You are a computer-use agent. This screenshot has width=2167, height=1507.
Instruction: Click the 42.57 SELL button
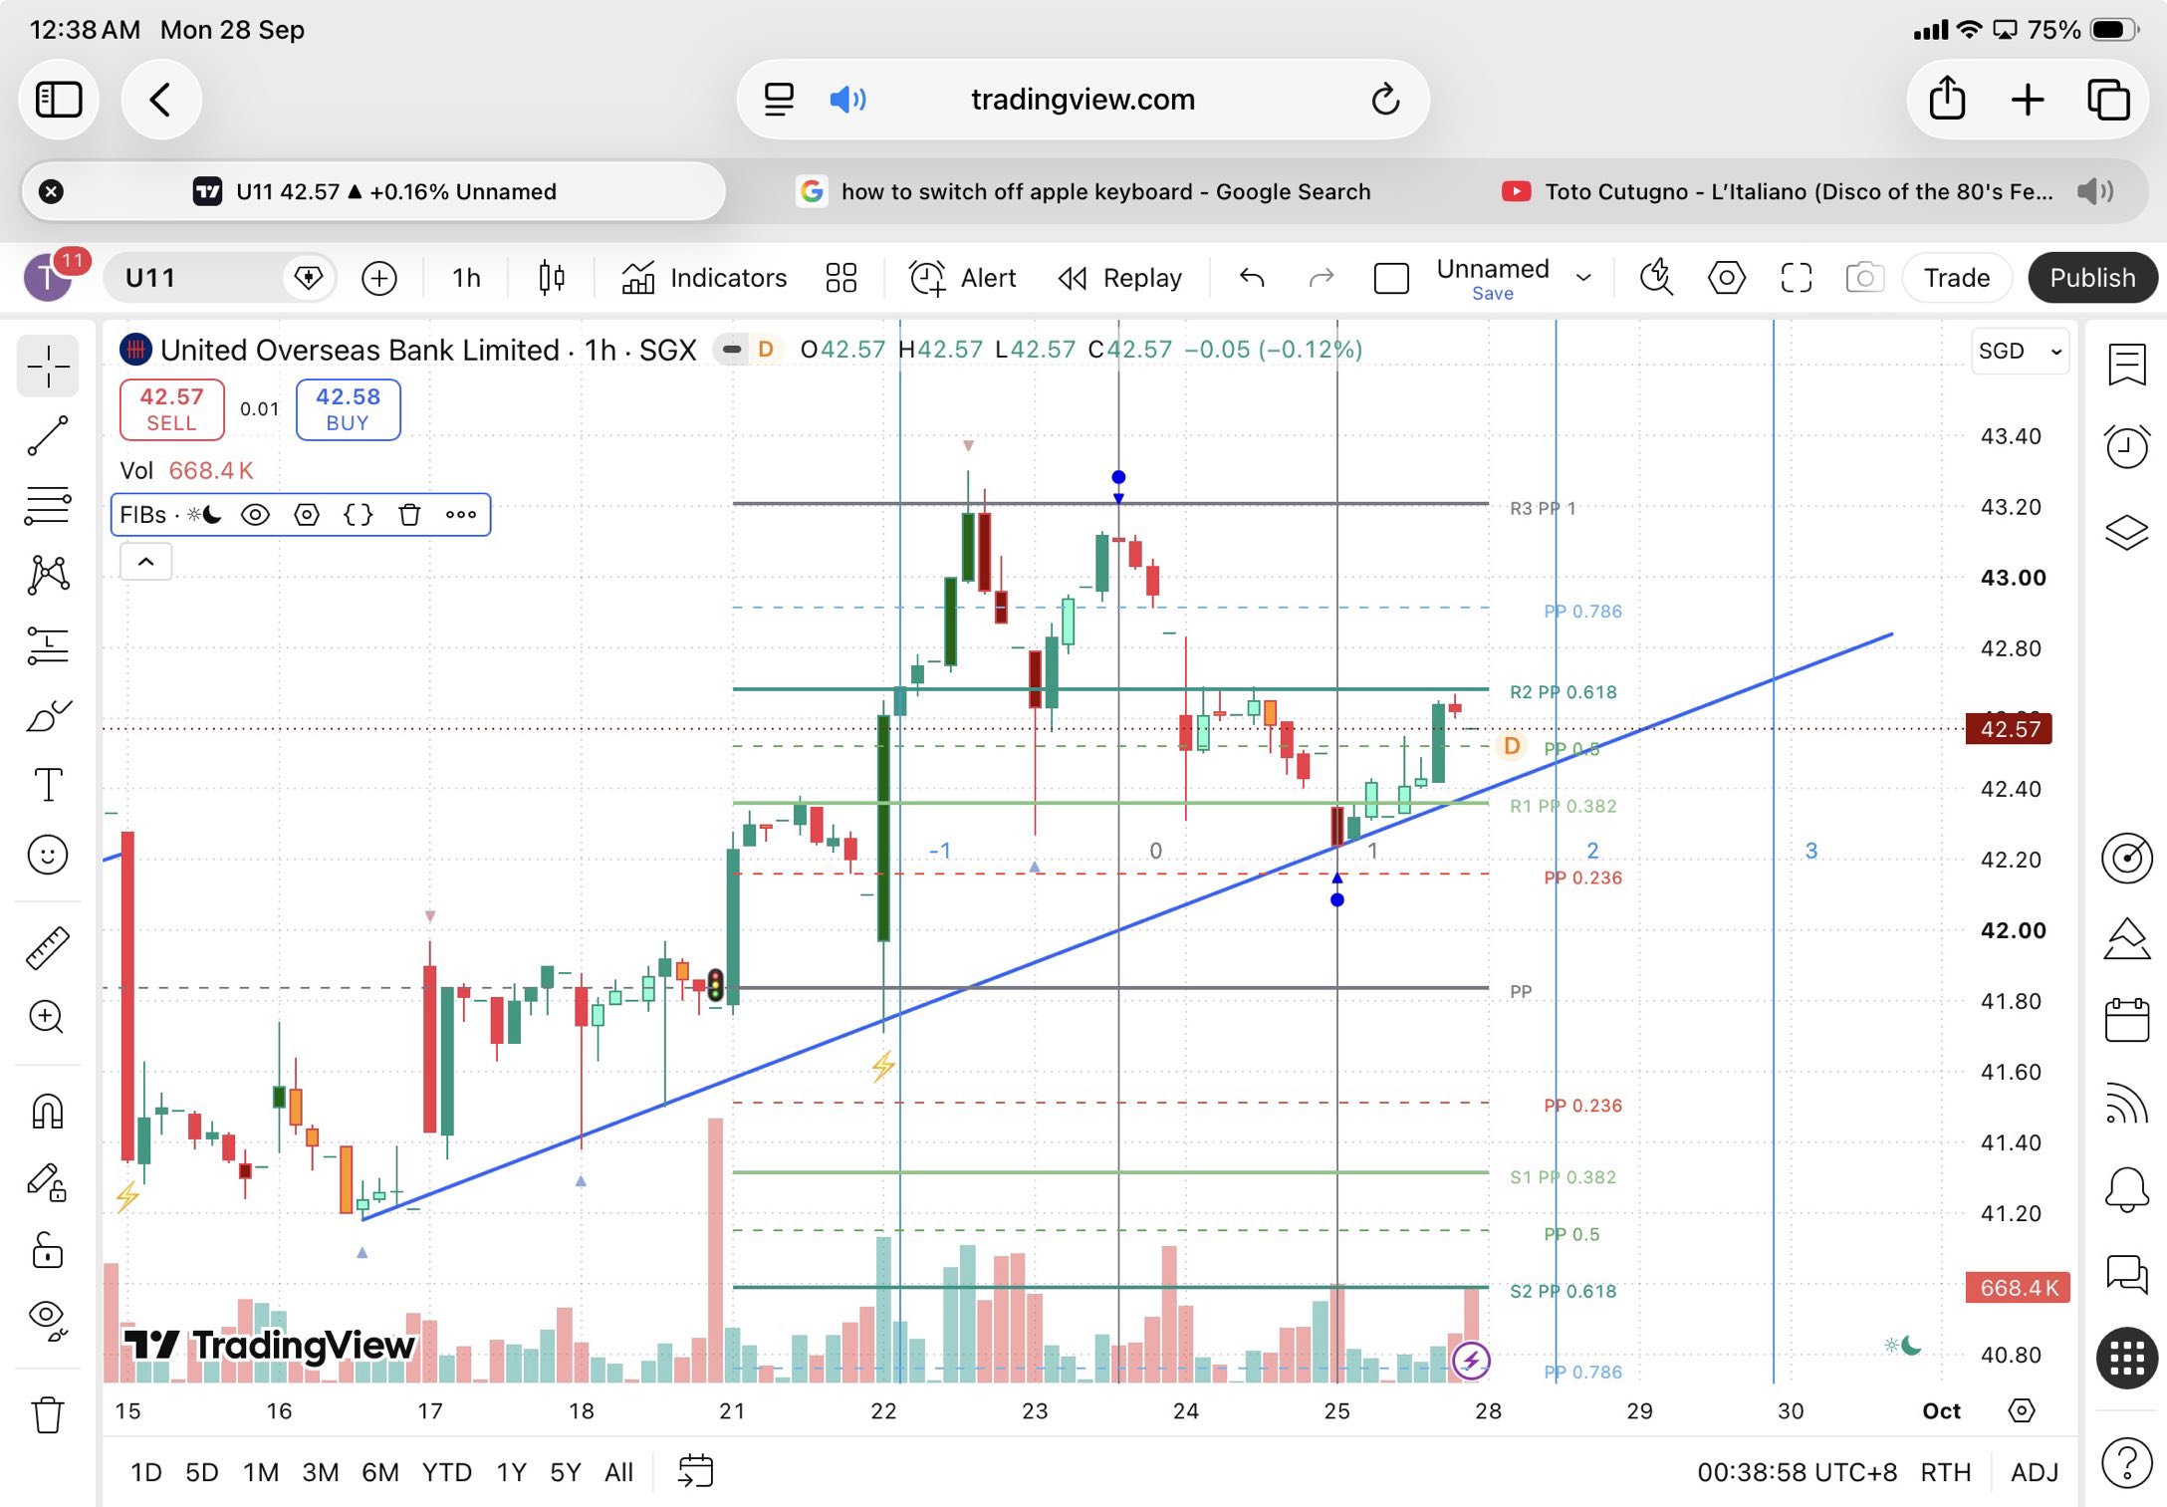coord(171,409)
